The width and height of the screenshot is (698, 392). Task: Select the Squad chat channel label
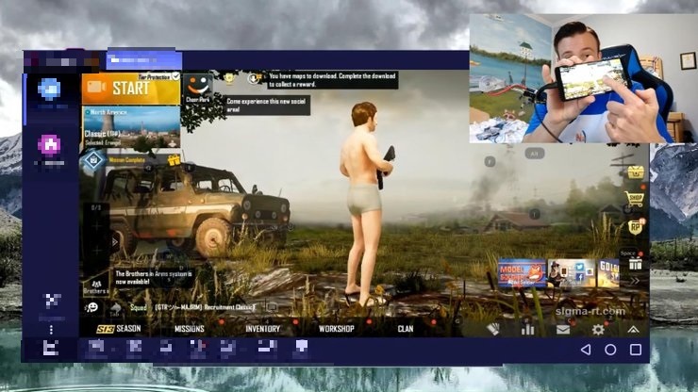pos(139,307)
